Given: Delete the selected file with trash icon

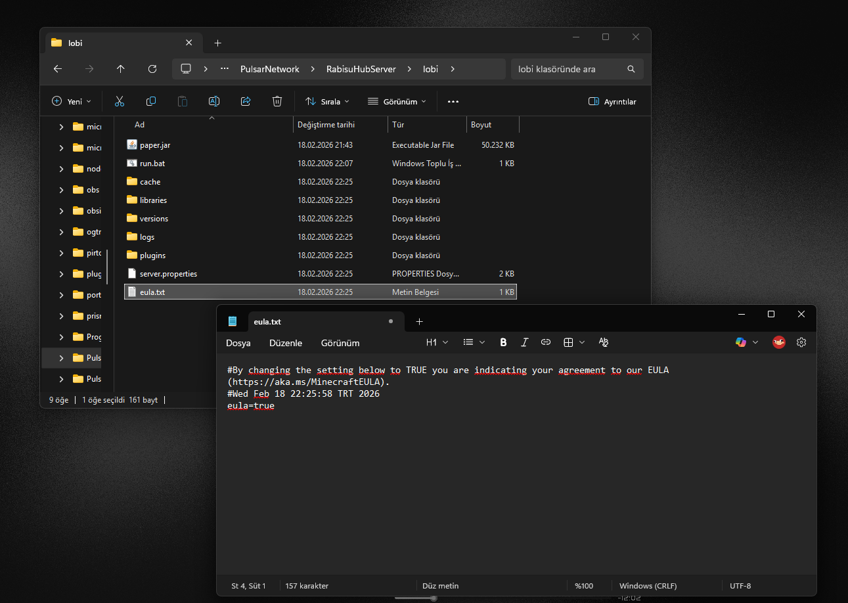Looking at the screenshot, I should click(x=277, y=101).
